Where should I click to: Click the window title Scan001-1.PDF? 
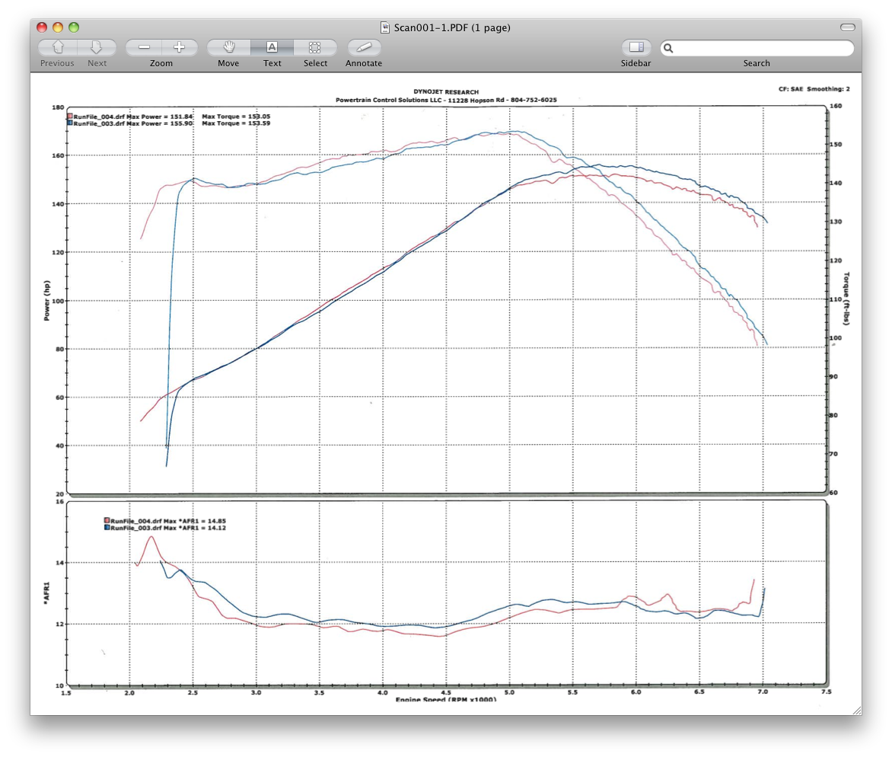coord(452,27)
